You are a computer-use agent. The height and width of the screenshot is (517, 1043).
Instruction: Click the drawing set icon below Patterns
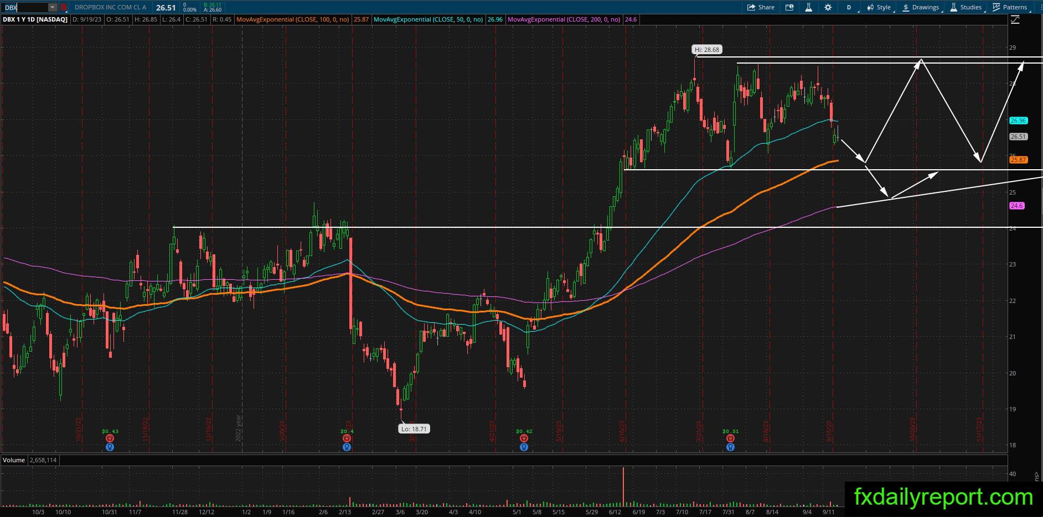coord(1015,20)
